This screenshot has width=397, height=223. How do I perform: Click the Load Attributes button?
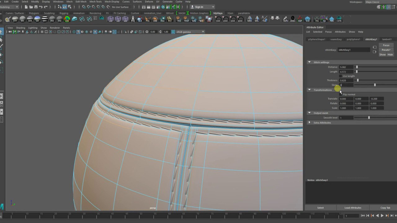353,208
